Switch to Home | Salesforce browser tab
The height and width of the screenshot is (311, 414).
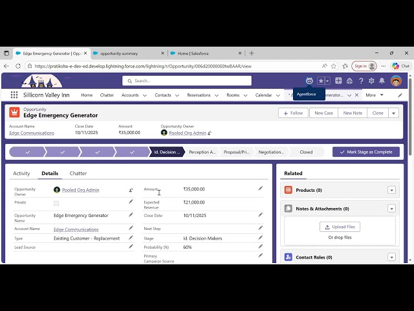(206, 53)
